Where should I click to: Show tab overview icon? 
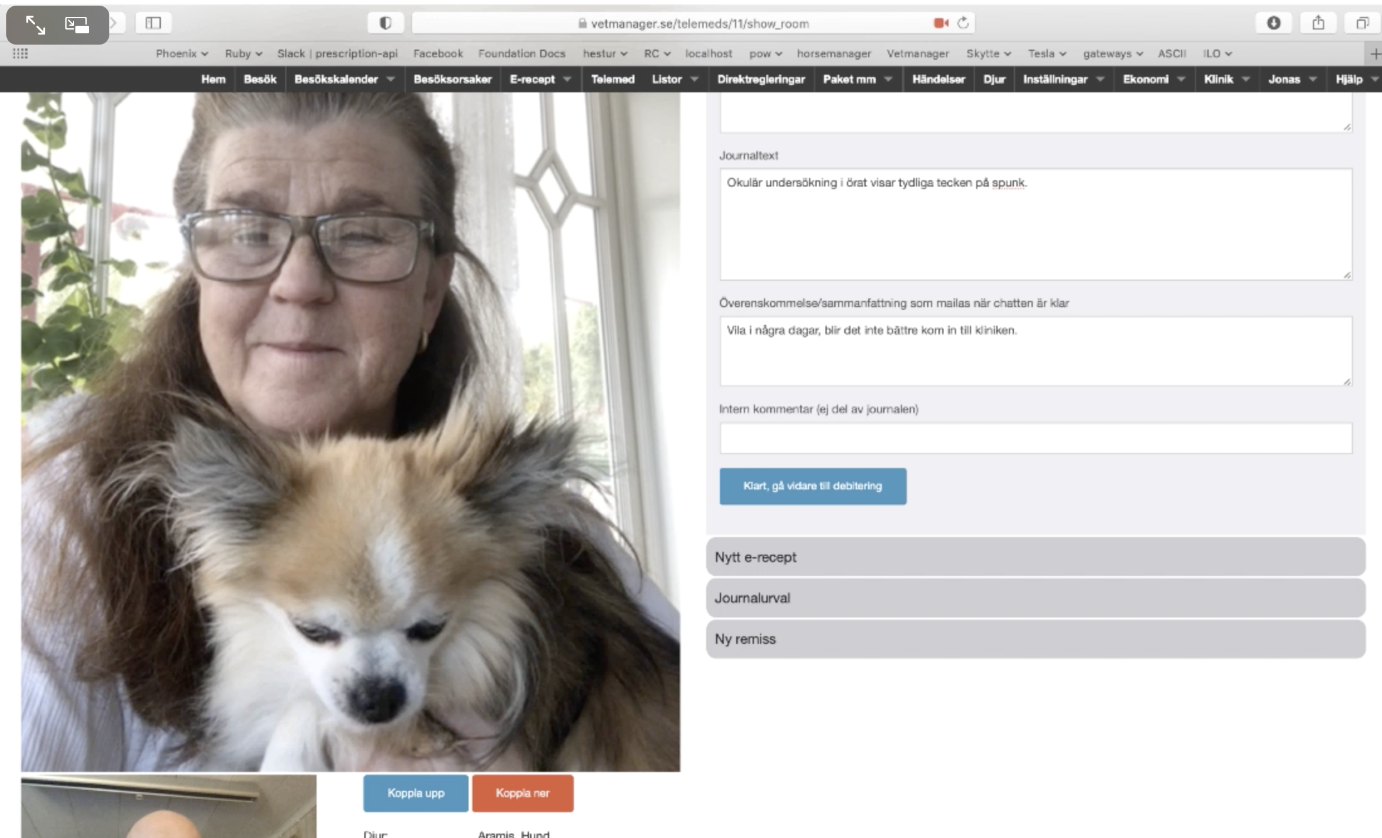(x=1362, y=23)
